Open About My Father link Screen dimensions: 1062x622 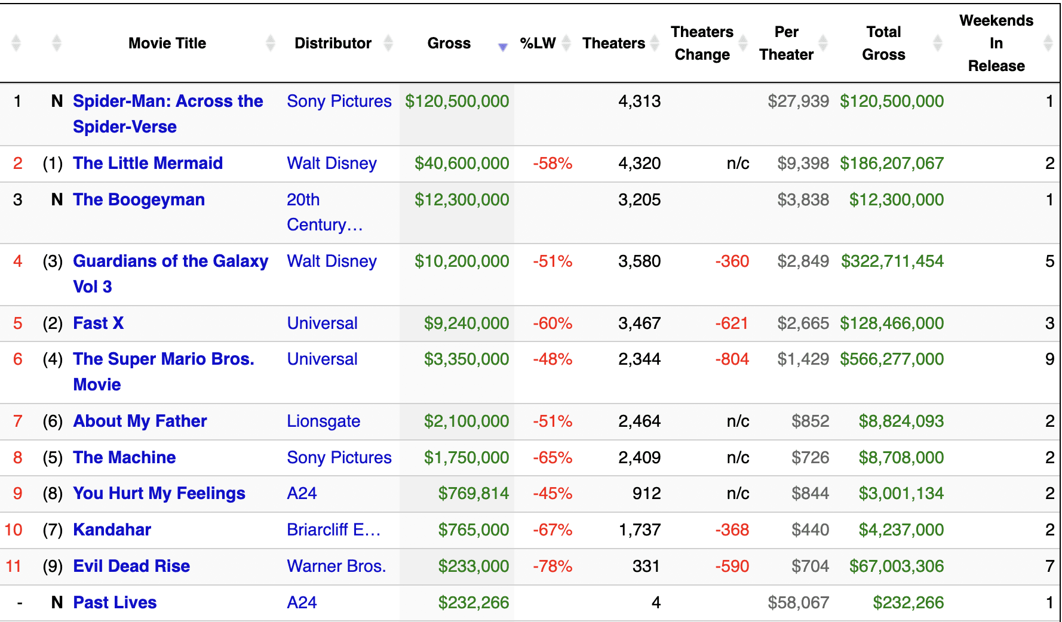click(140, 421)
